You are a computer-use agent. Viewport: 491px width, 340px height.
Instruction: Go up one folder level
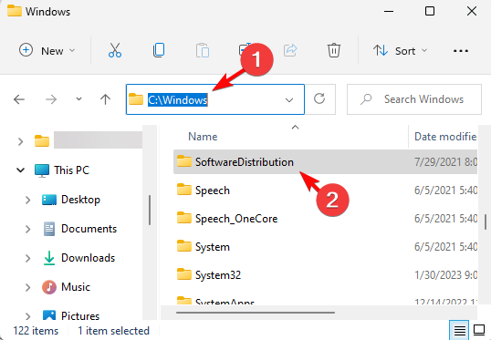tap(105, 99)
